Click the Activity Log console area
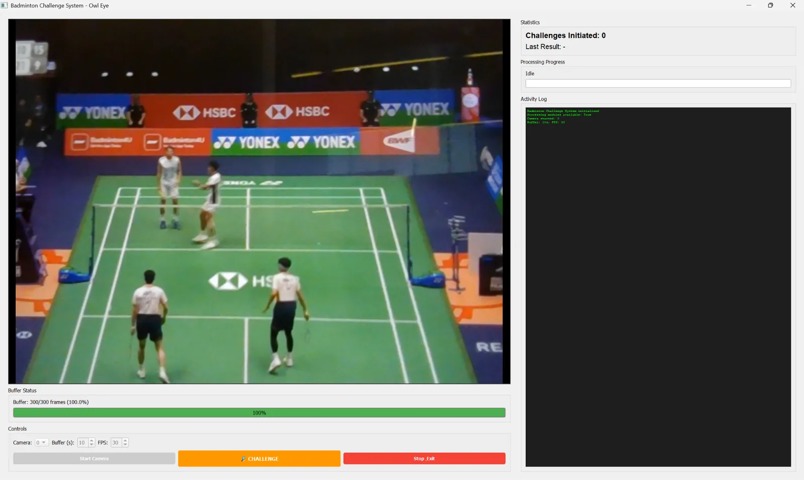The width and height of the screenshot is (804, 480). [x=658, y=287]
